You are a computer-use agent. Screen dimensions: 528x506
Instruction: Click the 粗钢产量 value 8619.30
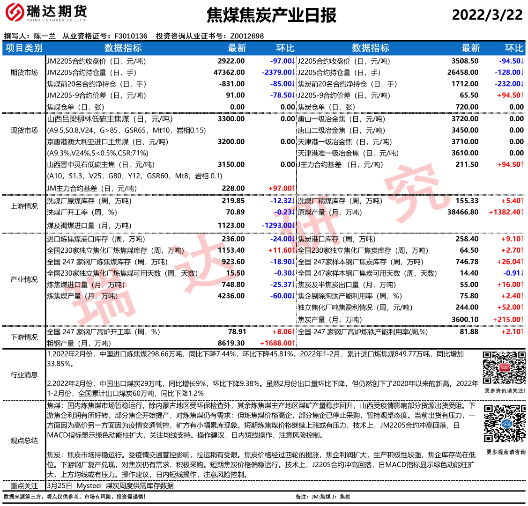click(x=231, y=343)
